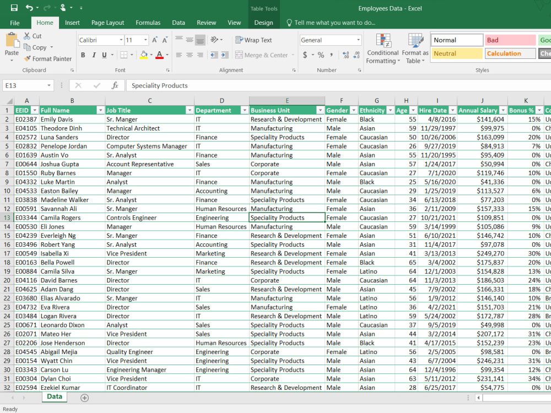Open the Hire Date filter dropdown
551x413 pixels.
tap(452, 110)
